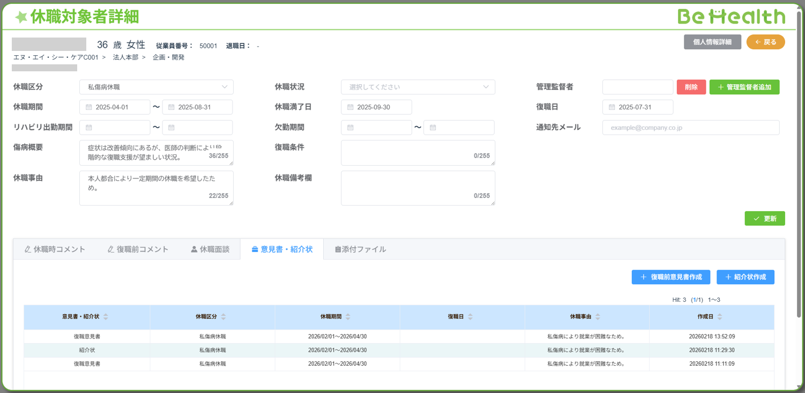The image size is (805, 393).
Task: Switch to 休職時コメント tab
Action: [x=55, y=249]
